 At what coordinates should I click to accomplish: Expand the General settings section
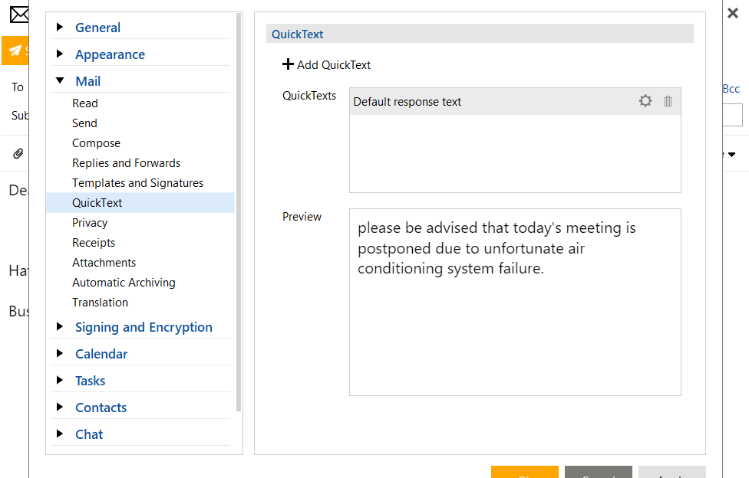[60, 28]
